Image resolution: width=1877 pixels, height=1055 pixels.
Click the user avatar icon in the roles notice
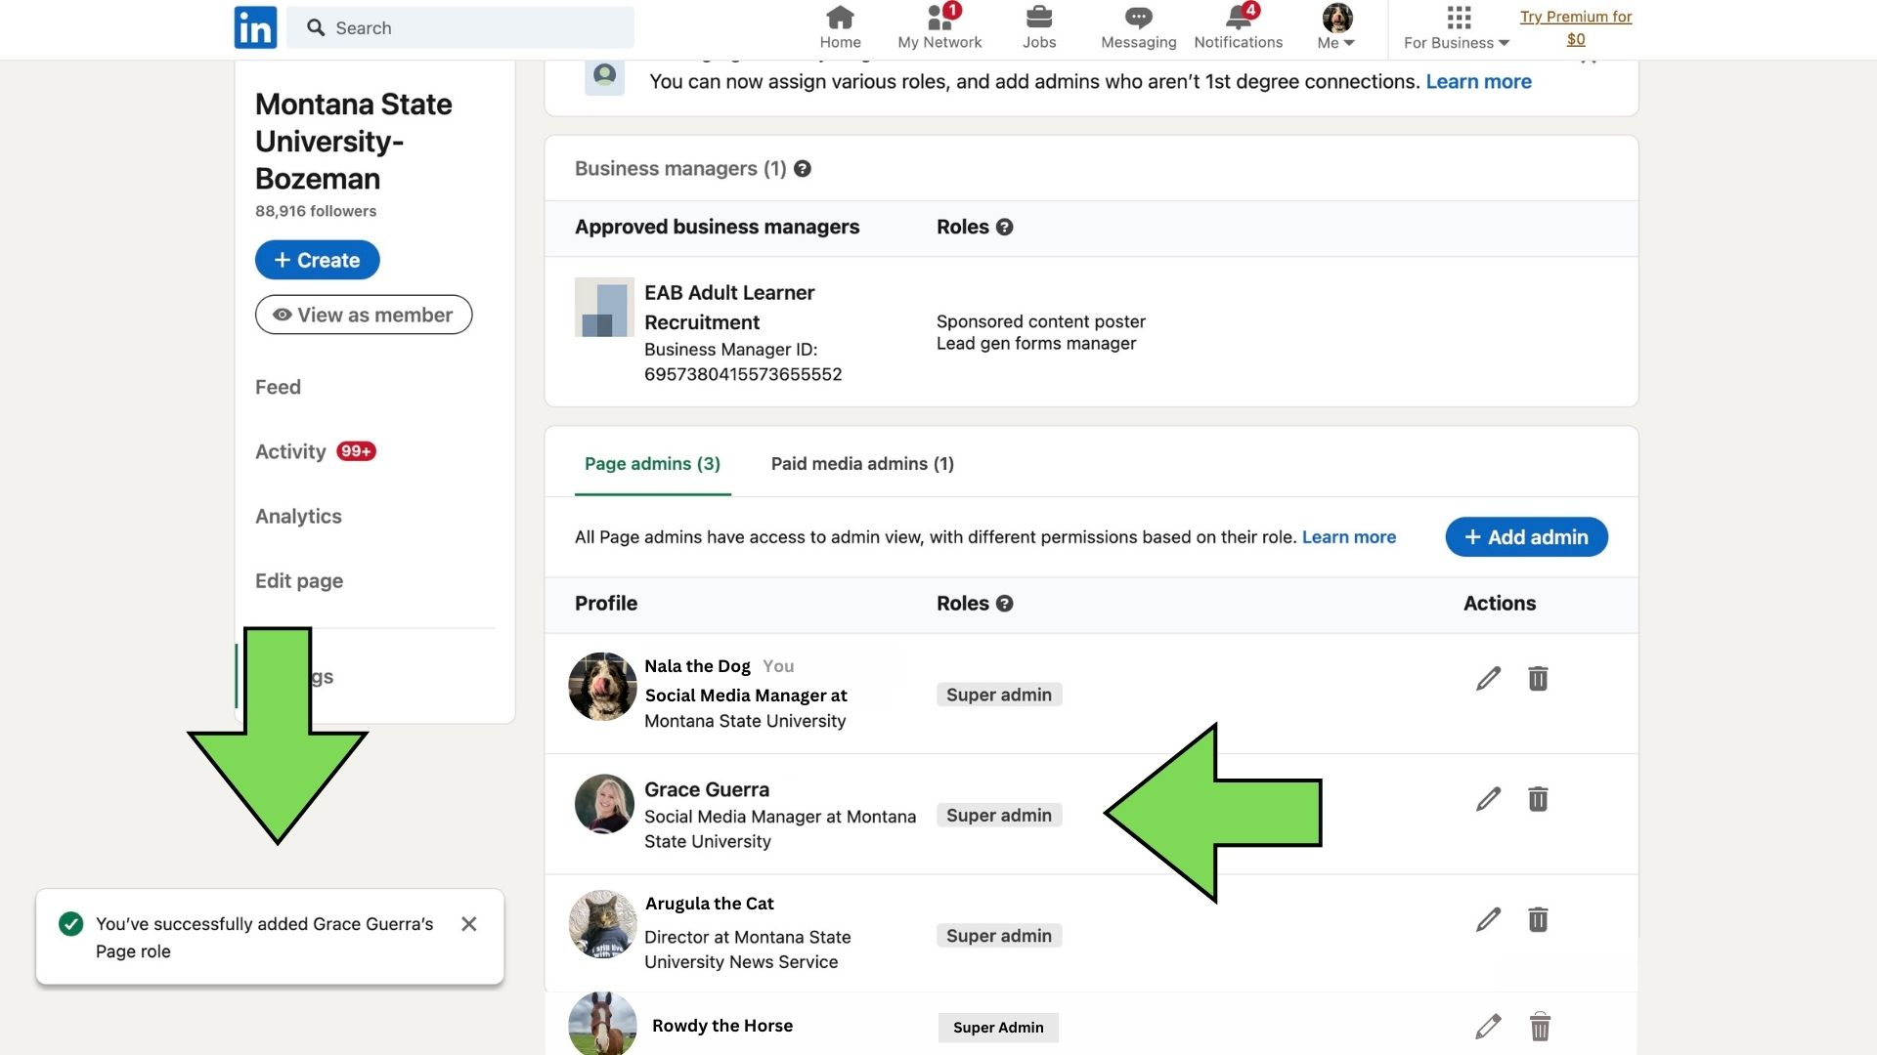pyautogui.click(x=604, y=75)
